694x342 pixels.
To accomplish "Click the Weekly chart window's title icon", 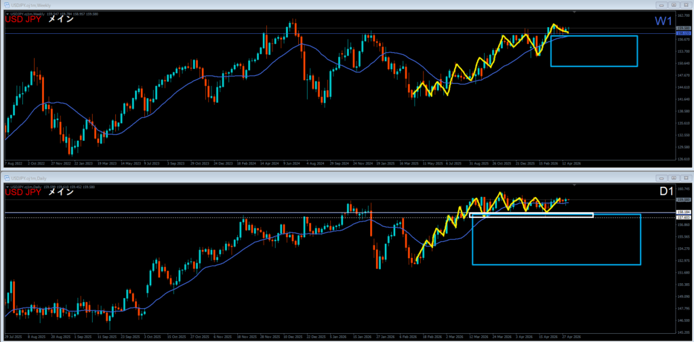I will (x=7, y=5).
